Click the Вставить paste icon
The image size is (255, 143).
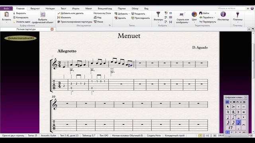6,15
